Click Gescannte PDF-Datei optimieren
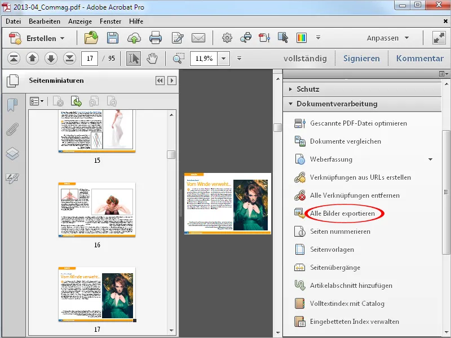The width and height of the screenshot is (451, 338). tap(359, 123)
